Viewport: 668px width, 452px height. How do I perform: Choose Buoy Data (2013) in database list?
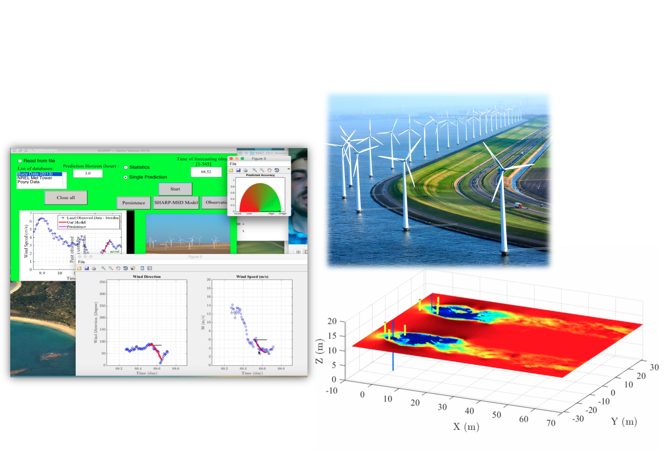[x=39, y=174]
